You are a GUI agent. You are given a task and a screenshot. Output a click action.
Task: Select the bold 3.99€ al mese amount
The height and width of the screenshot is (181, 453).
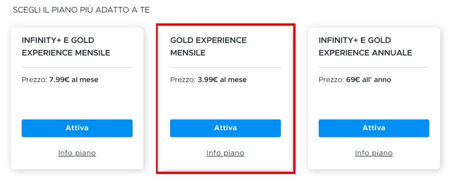(x=222, y=80)
